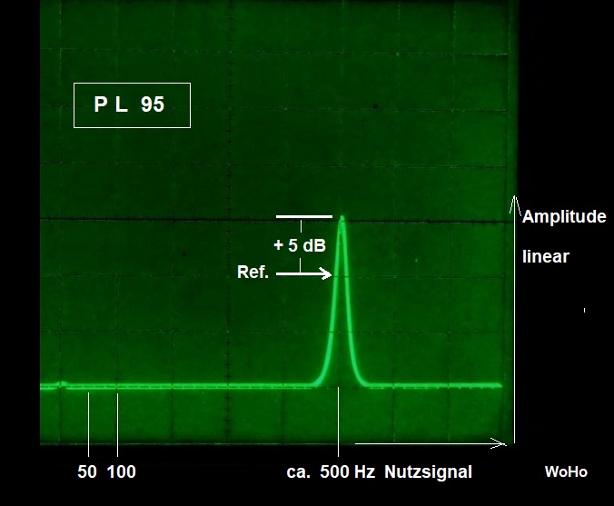Select the +5 dB annotation text
This screenshot has height=506, width=614.
coord(302,244)
